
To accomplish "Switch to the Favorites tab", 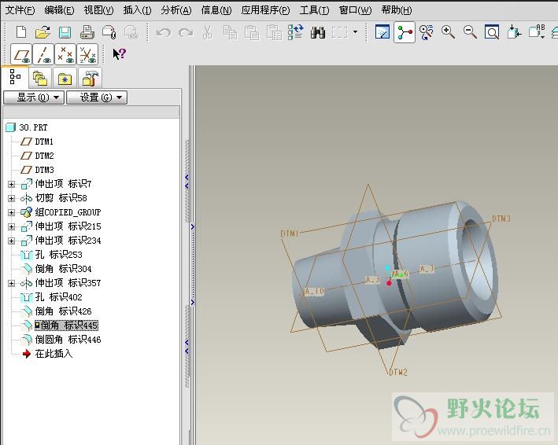I will [65, 79].
